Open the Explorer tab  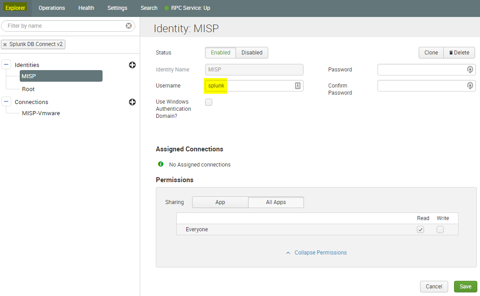(x=15, y=8)
